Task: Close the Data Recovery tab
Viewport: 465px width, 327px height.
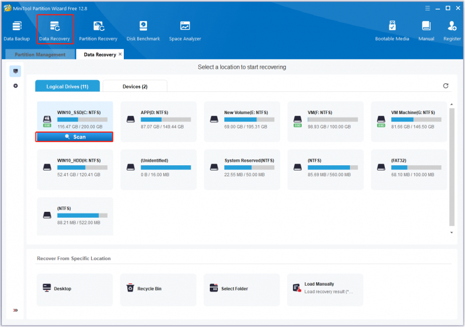Action: click(120, 54)
